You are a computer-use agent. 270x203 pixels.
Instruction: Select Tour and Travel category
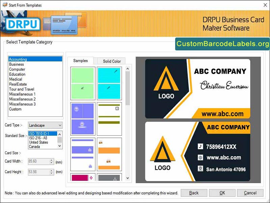click(22, 89)
